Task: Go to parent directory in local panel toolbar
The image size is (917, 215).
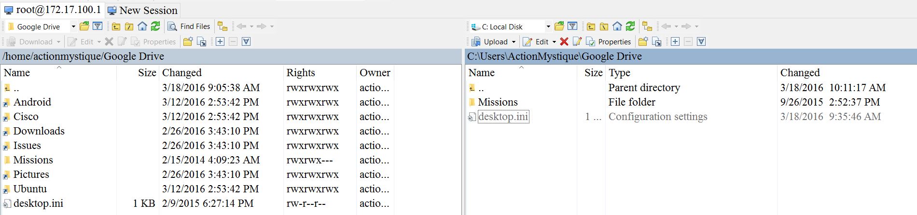Action: pos(591,27)
